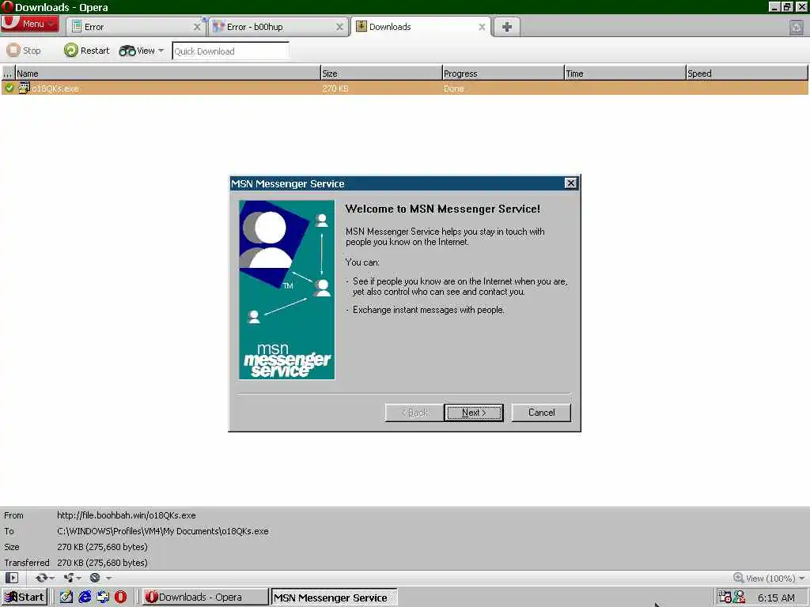The width and height of the screenshot is (810, 607).
Task: Sort downloads by Size column
Action: point(381,74)
